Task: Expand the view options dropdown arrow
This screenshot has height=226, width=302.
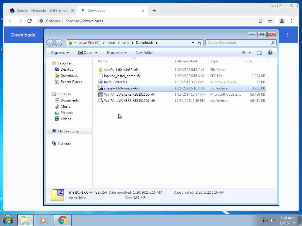Action: (250, 53)
